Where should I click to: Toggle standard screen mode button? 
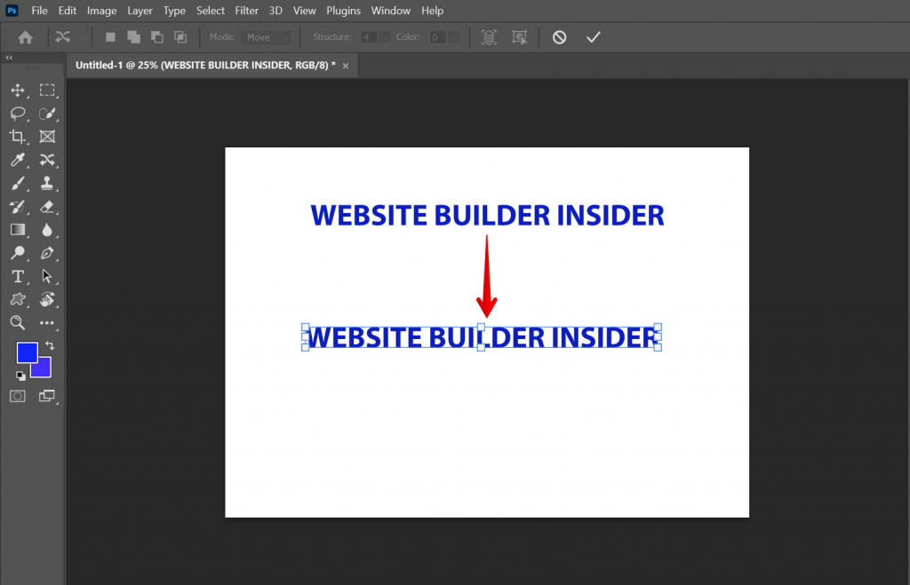[47, 396]
